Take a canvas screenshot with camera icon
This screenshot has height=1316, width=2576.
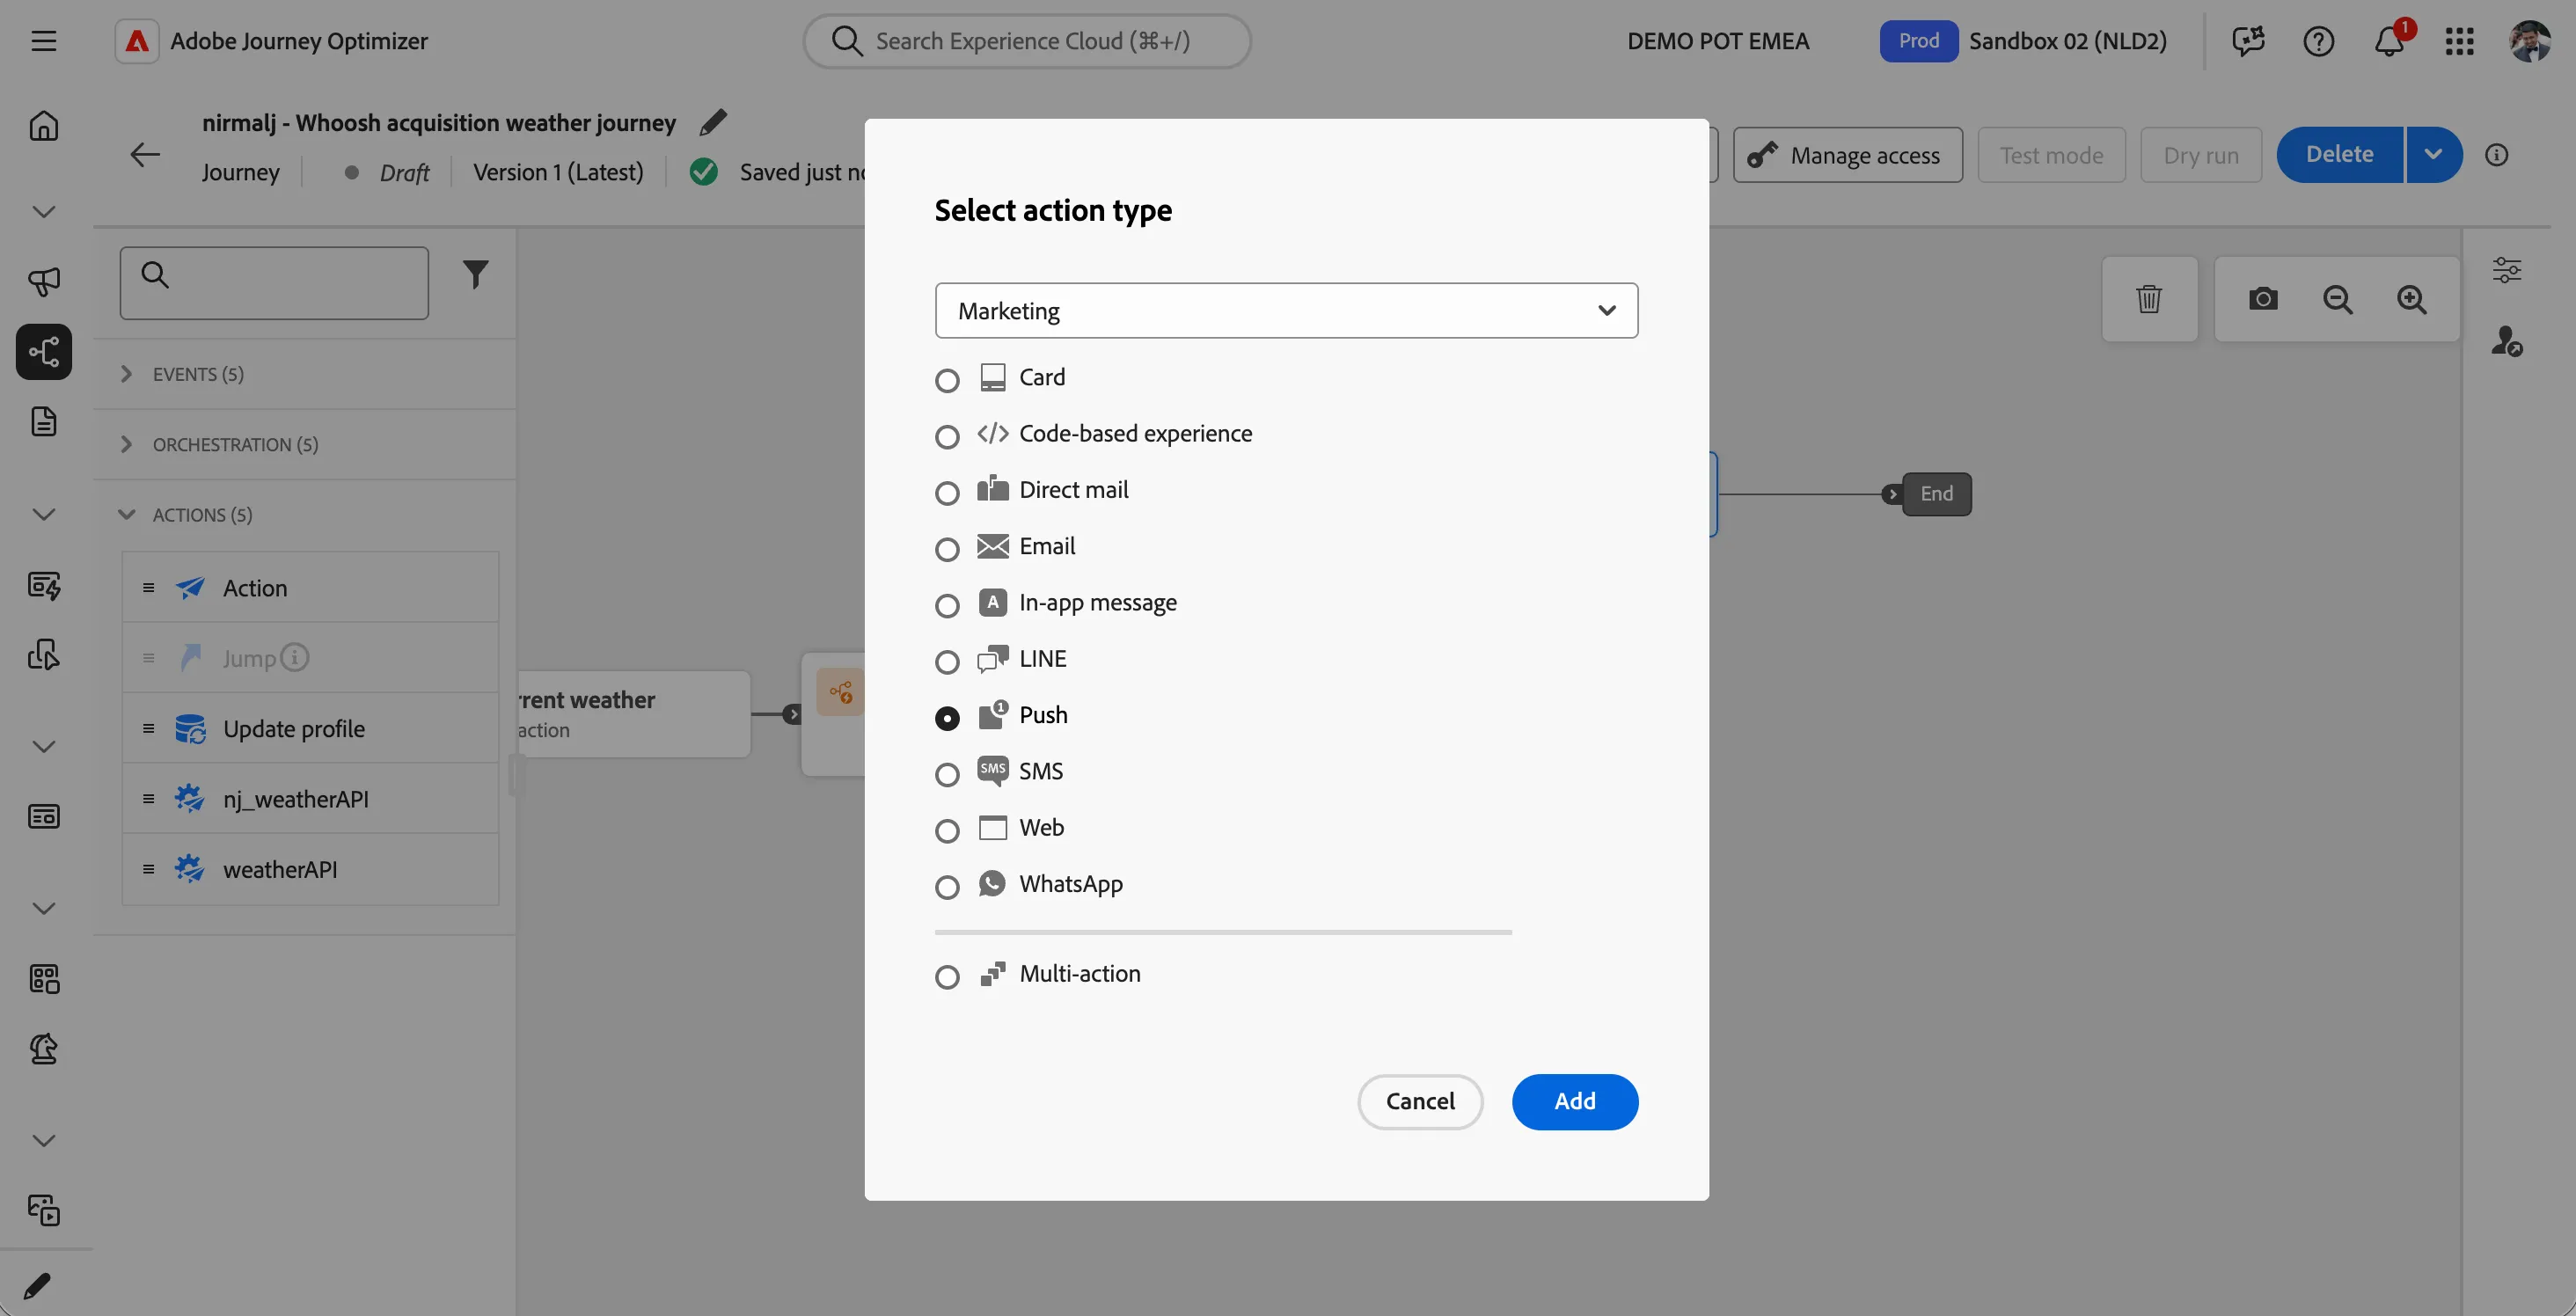(2263, 299)
